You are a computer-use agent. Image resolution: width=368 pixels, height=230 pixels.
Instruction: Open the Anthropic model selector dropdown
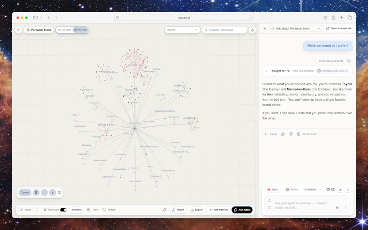coord(304,189)
